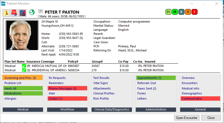This screenshot has width=224, height=123.
Task: Click Peter Paxton's patient photo
Action: click(22, 35)
